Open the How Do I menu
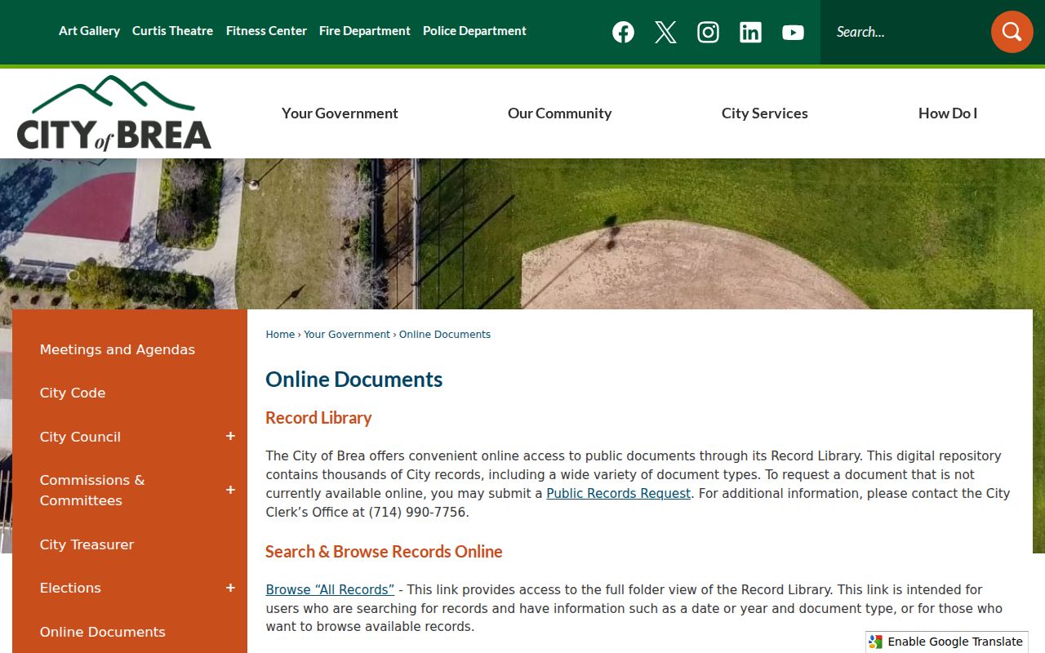 click(x=947, y=113)
